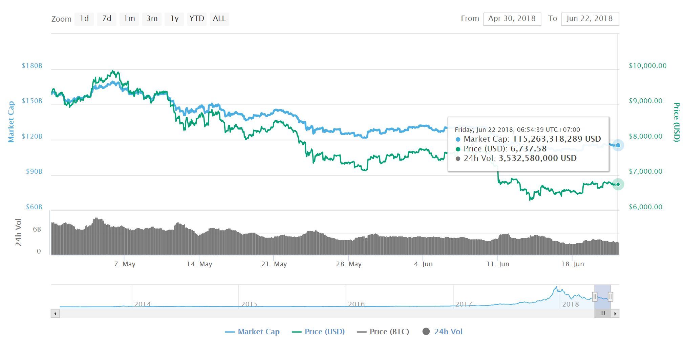Click the navigator left range handle

pyautogui.click(x=595, y=297)
